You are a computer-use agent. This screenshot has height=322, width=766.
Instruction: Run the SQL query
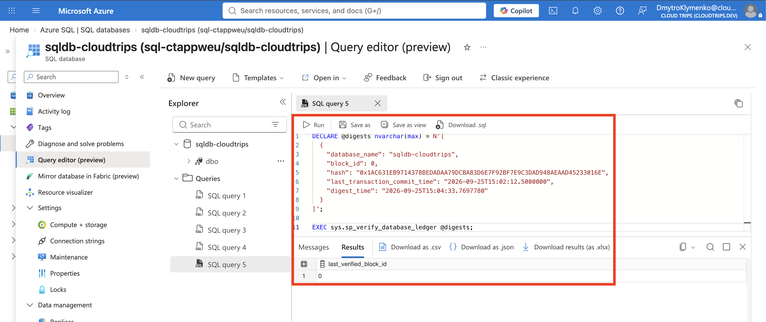[313, 125]
